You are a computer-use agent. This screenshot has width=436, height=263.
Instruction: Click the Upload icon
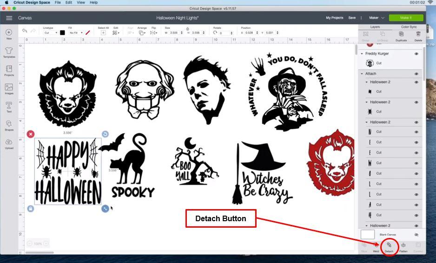(9, 142)
